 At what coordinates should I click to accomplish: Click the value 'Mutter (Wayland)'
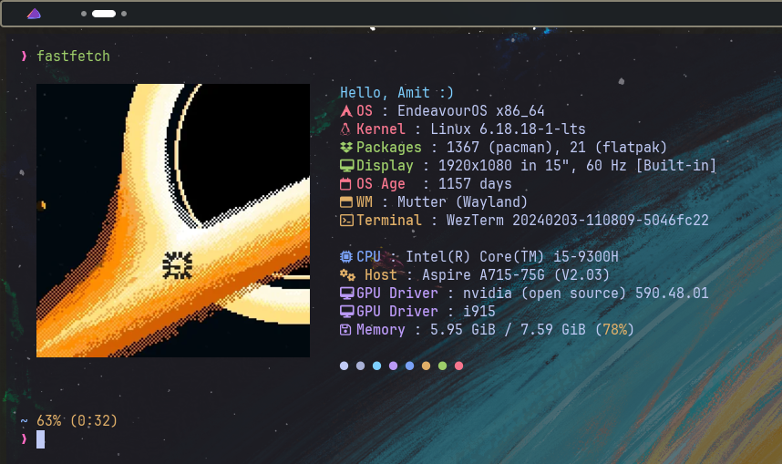(462, 202)
